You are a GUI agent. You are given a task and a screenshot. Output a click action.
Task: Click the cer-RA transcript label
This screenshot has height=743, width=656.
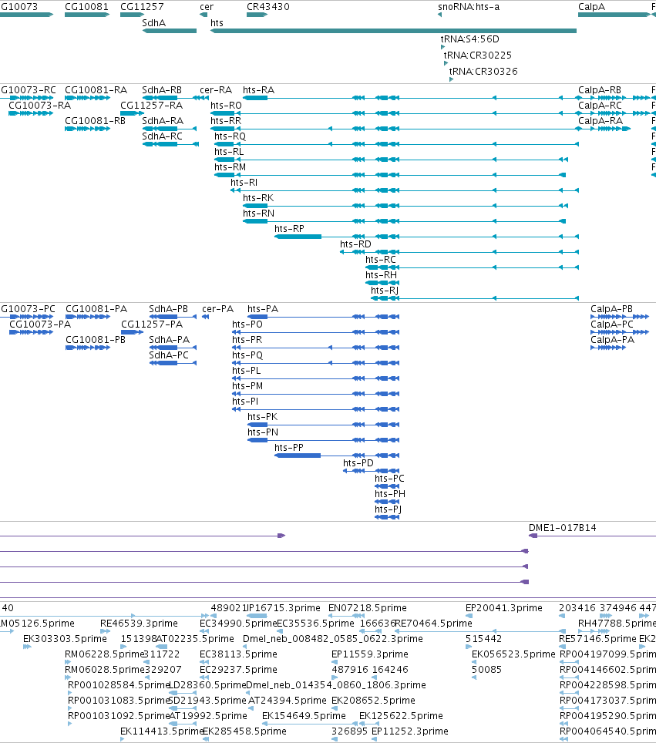tap(216, 90)
